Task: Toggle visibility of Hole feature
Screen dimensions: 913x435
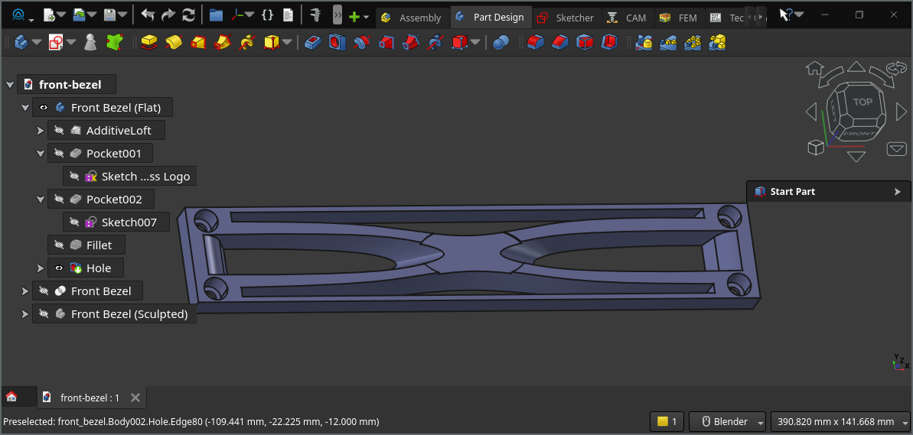Action: point(59,268)
